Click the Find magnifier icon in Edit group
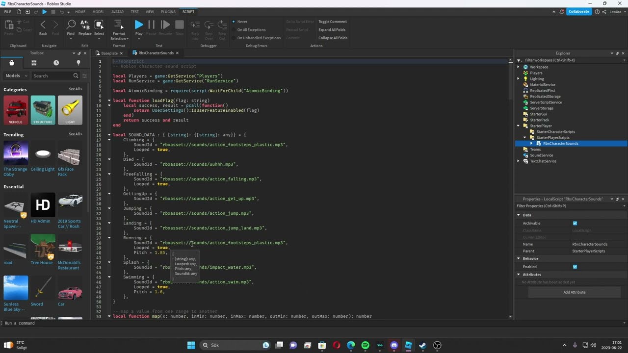The image size is (628, 353). pos(71,25)
